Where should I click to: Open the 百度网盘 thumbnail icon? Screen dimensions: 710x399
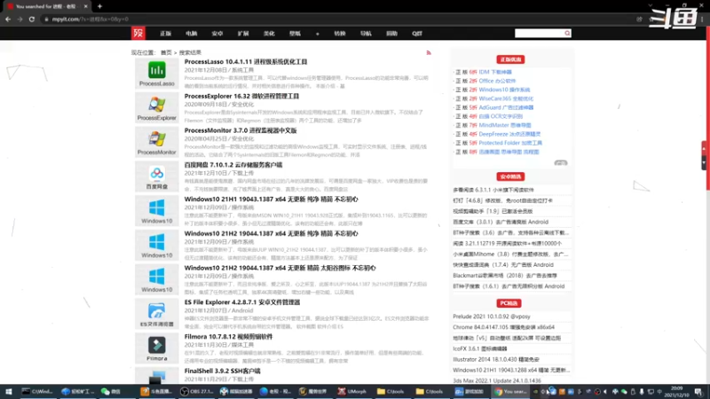[x=157, y=176]
